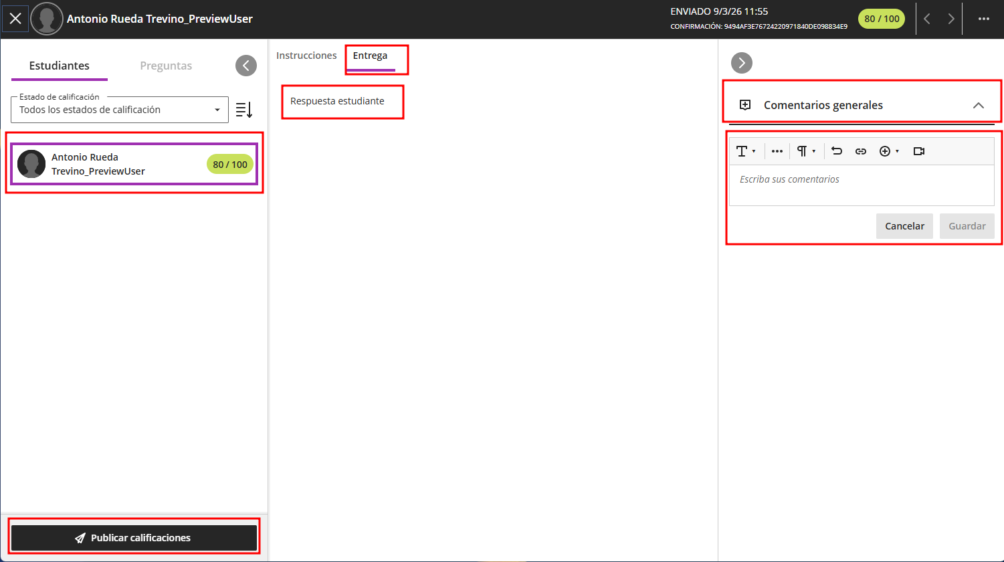Viewport: 1004px width, 562px height.
Task: Open the three-dot menu in top bar
Action: pos(983,19)
